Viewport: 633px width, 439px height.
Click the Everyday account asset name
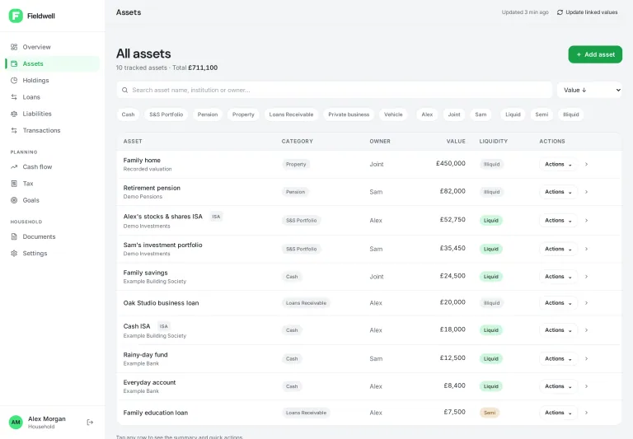pos(149,382)
